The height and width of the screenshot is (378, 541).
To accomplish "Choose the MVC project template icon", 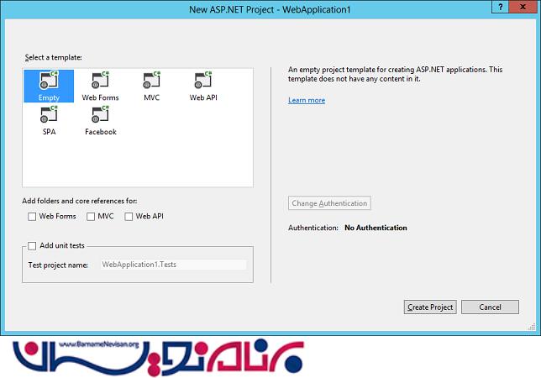I will 152,86.
